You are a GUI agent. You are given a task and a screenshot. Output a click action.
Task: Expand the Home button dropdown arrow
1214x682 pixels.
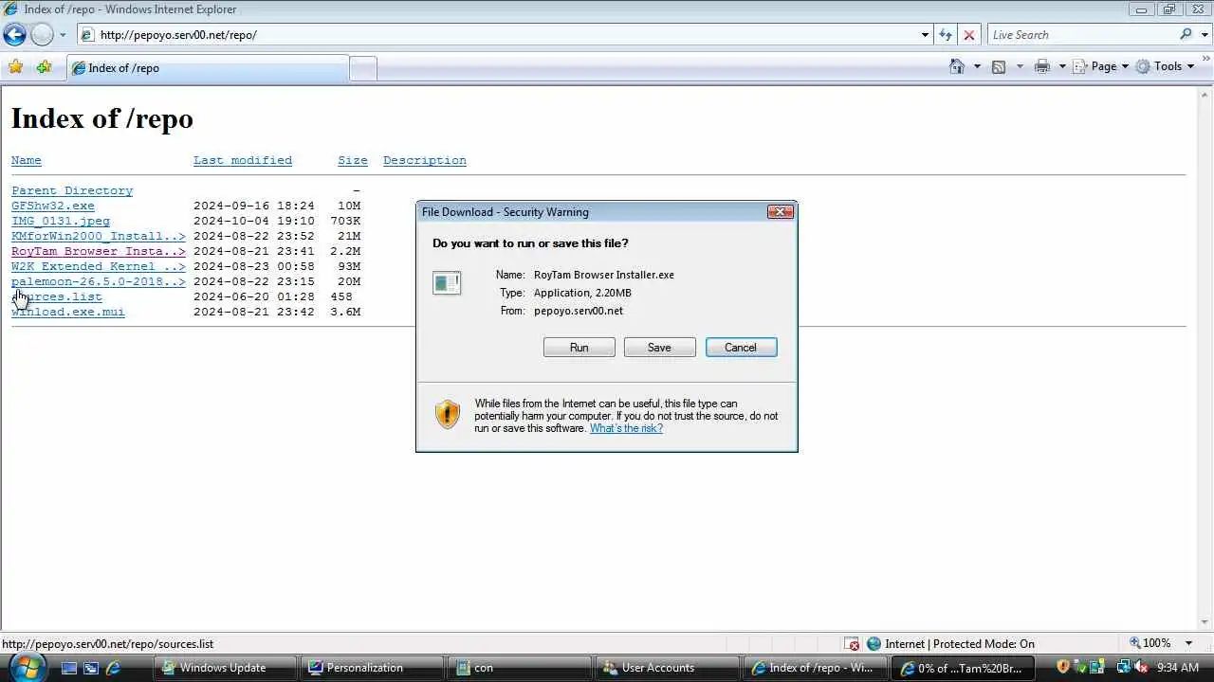pos(977,66)
